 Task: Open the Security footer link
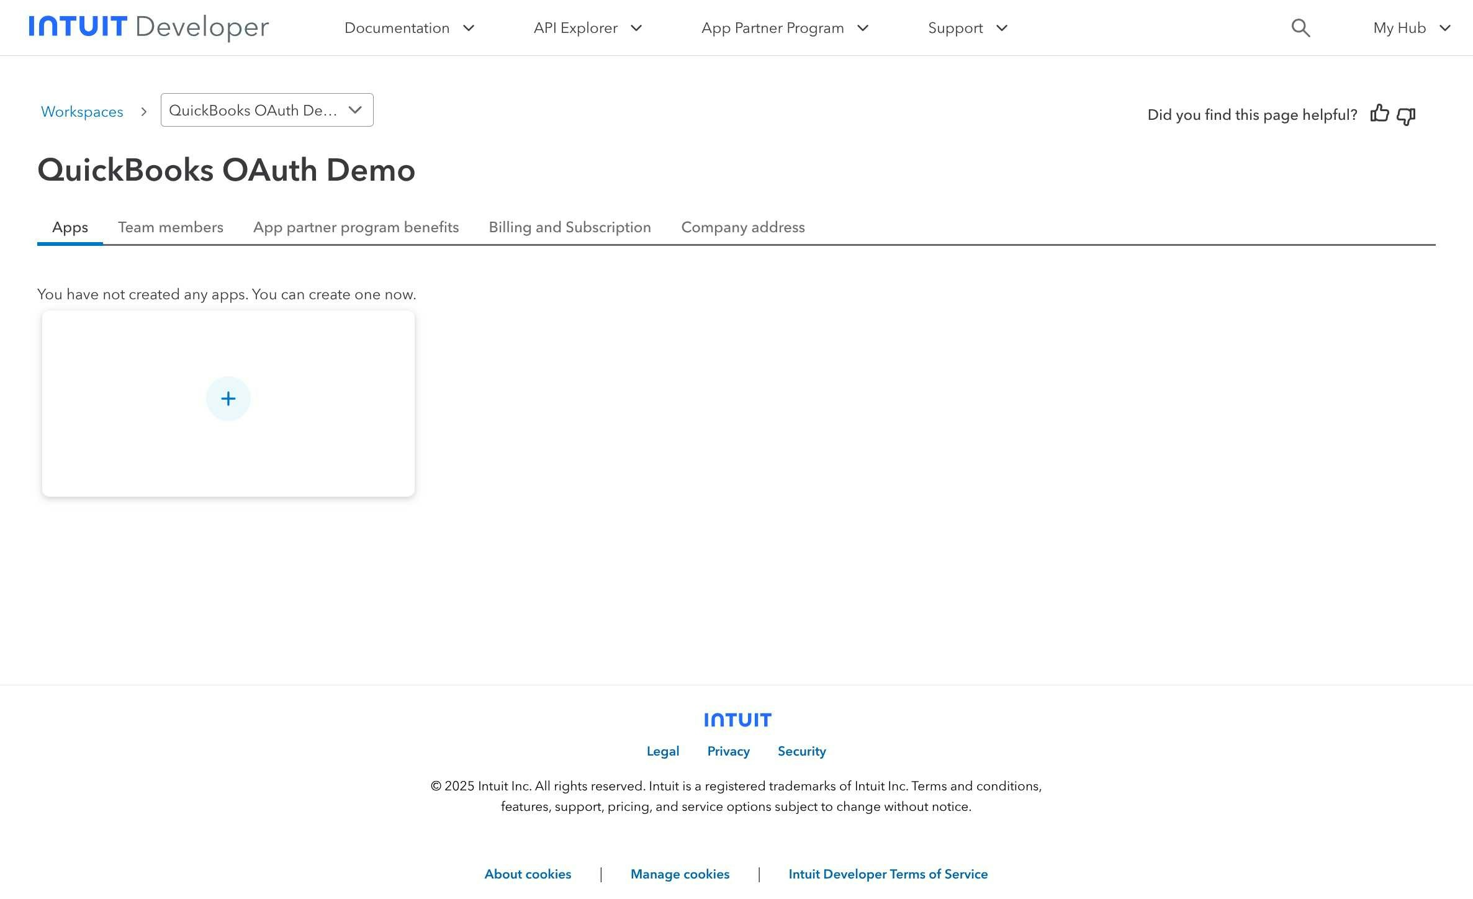(802, 751)
